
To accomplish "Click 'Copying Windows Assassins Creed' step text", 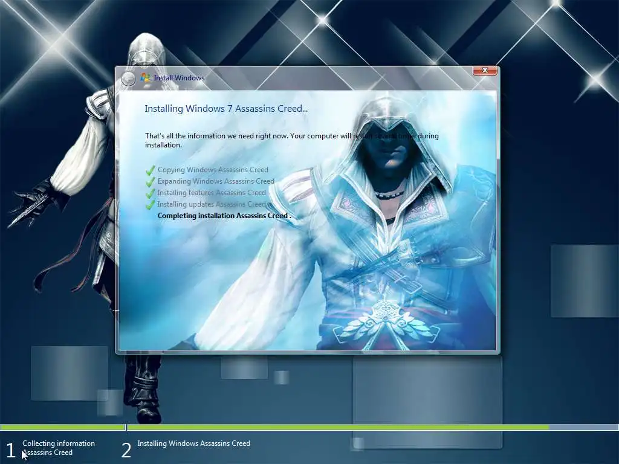I will click(x=213, y=170).
